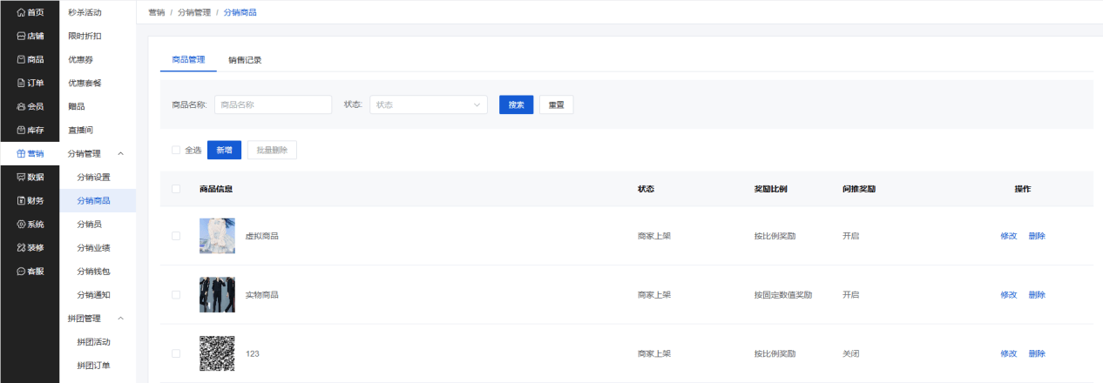Open 优惠套餐 menu item
Image resolution: width=1103 pixels, height=383 pixels.
point(85,83)
